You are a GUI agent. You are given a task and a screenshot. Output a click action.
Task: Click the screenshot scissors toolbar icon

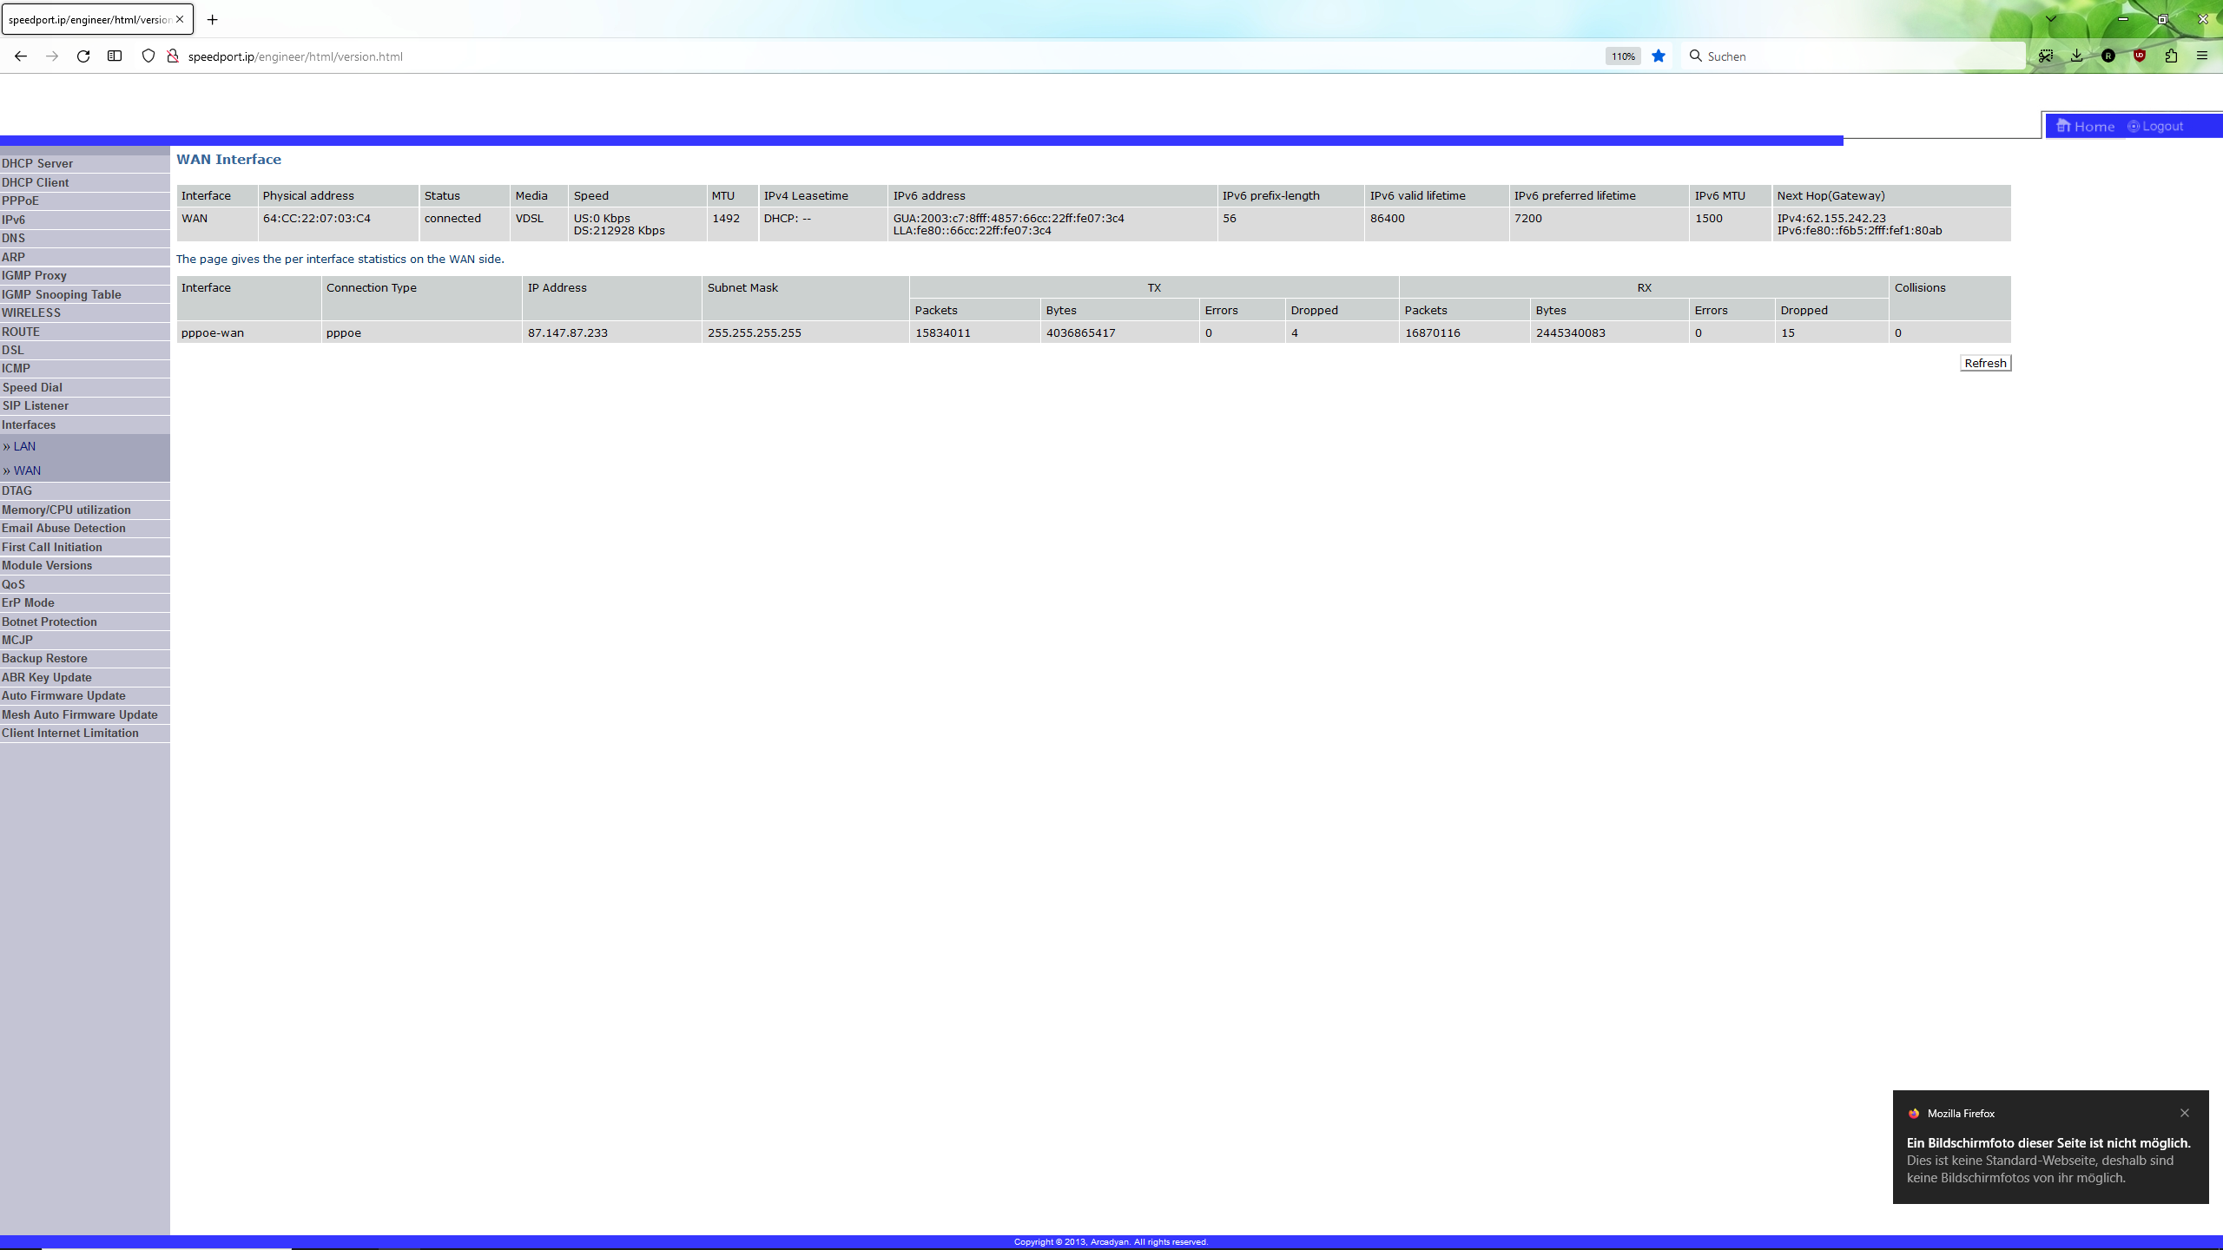2046,56
